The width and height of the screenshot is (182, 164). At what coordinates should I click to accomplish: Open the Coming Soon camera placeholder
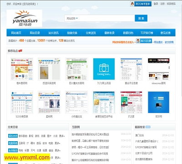[x=104, y=69]
